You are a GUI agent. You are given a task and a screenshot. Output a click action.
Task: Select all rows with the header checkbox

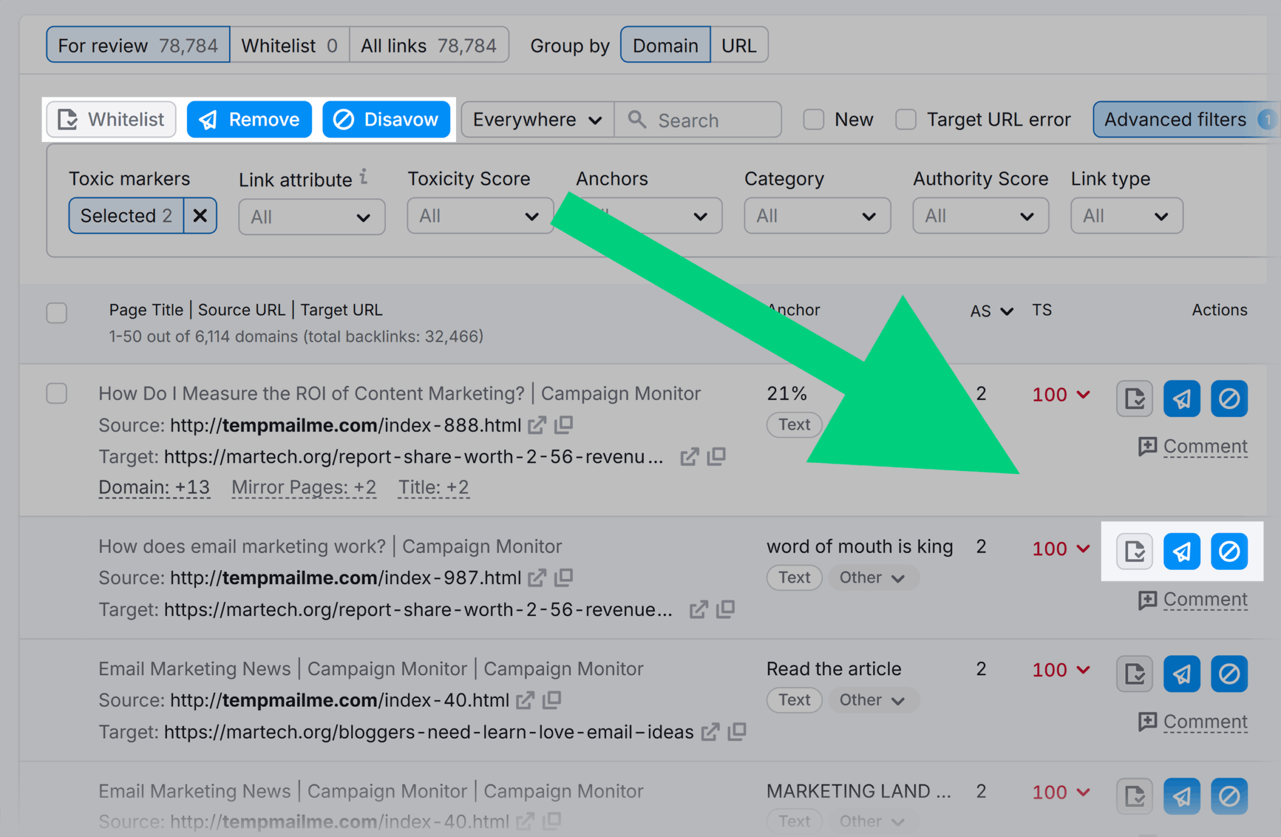[x=56, y=313]
